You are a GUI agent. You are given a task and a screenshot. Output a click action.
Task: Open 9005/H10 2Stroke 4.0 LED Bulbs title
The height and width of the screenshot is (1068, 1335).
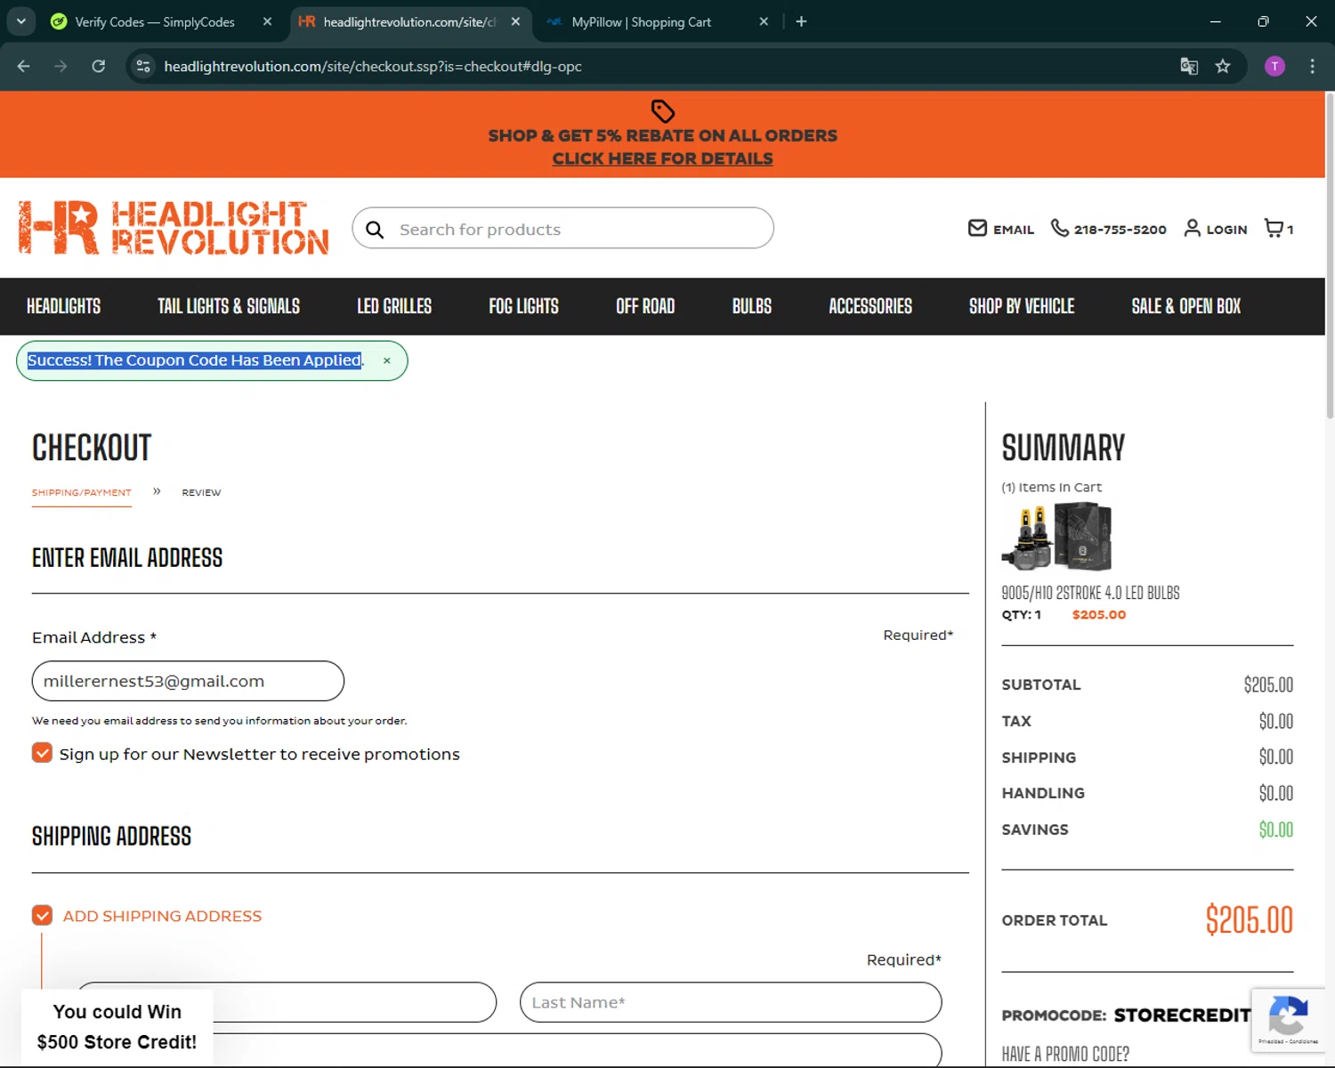click(1090, 593)
